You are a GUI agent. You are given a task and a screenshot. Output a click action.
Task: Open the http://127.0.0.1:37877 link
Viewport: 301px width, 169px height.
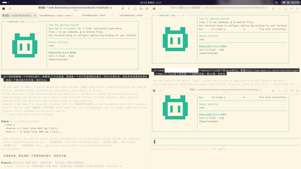pyautogui.click(x=213, y=115)
